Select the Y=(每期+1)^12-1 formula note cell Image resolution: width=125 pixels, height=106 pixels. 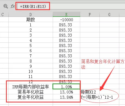[x=97, y=97]
